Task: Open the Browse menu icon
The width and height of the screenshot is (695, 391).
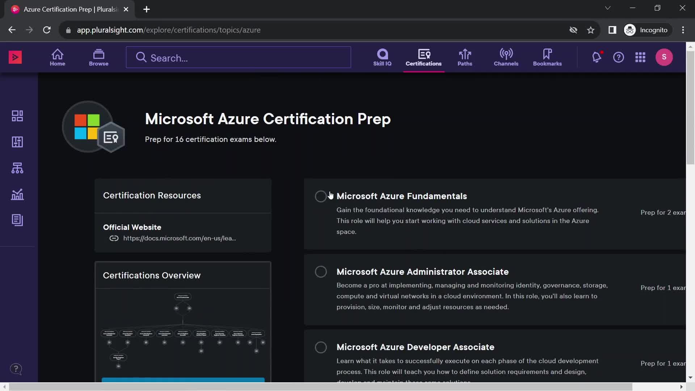Action: pyautogui.click(x=98, y=58)
